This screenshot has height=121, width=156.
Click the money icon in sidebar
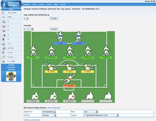click(3, 13)
